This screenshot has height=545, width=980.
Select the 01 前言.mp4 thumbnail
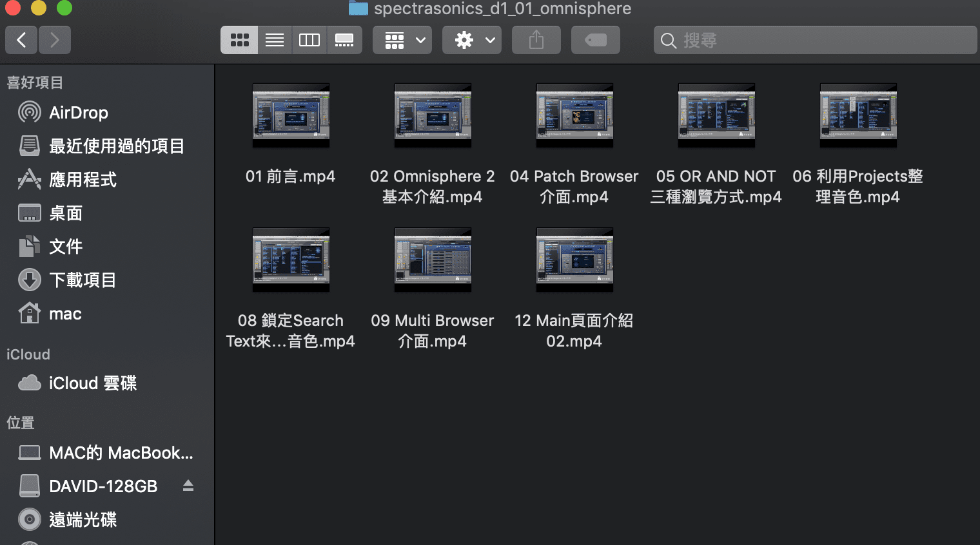[x=291, y=115]
